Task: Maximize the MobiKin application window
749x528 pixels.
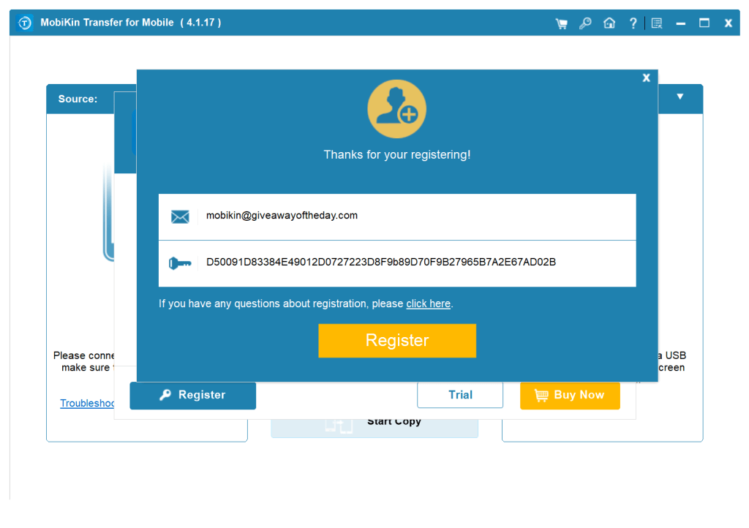Action: pos(704,23)
